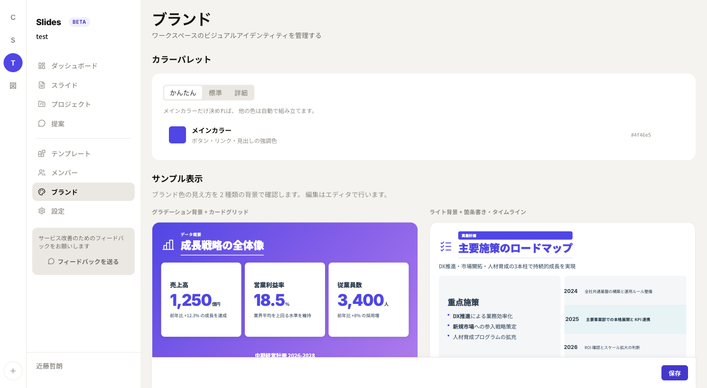
Task: Open 設定 in the sidebar
Action: pos(84,211)
